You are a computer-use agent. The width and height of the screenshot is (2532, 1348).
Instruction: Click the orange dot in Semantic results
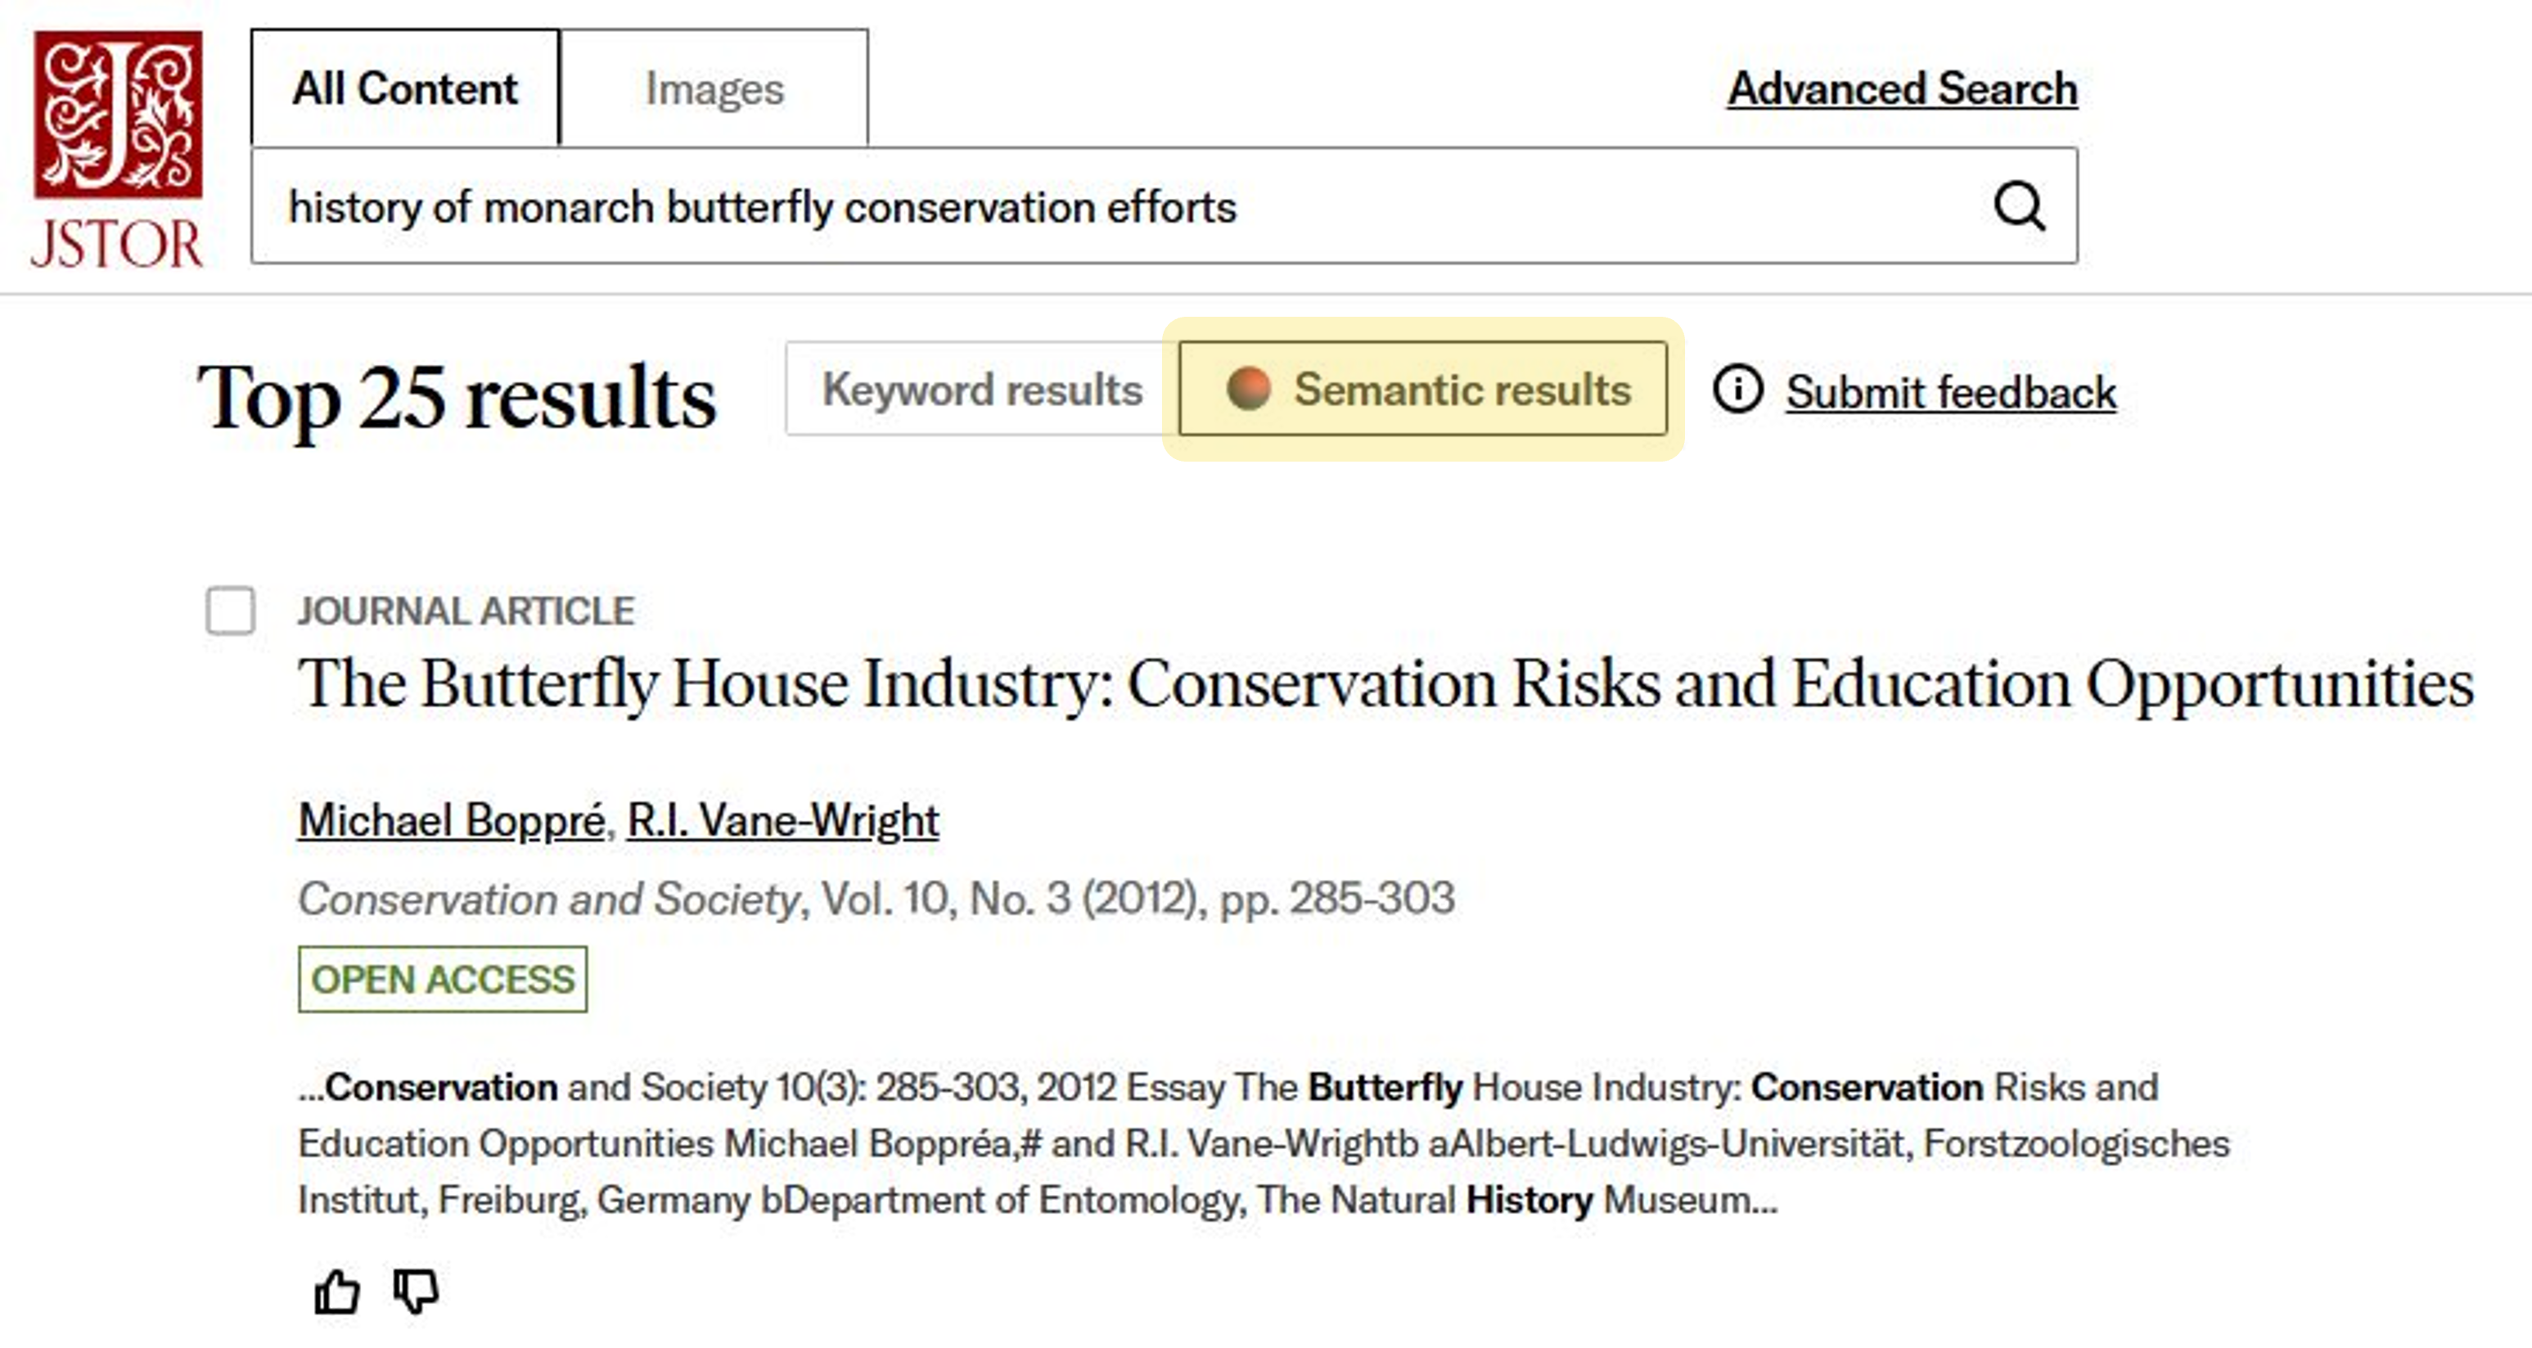point(1248,389)
